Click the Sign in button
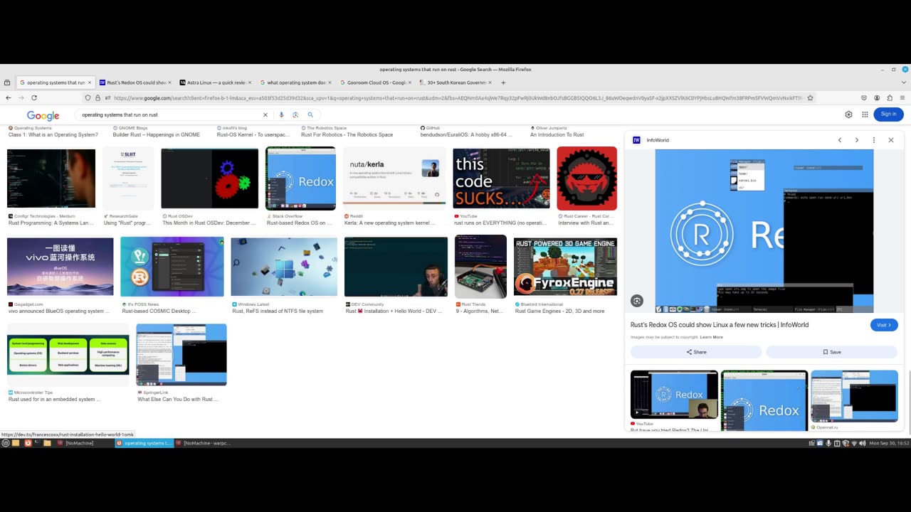 tap(888, 114)
